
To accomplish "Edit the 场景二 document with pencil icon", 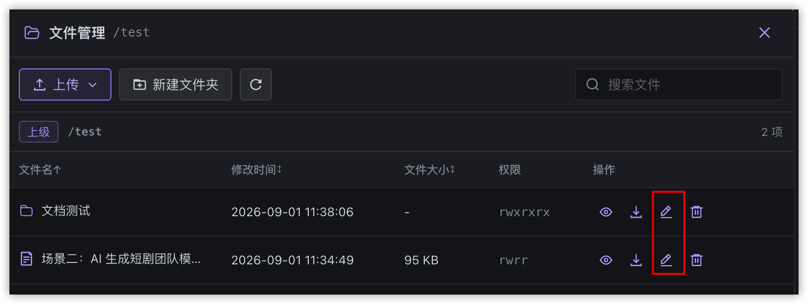I will [x=666, y=260].
